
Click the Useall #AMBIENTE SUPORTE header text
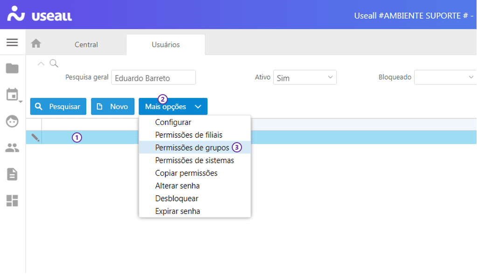pos(414,15)
